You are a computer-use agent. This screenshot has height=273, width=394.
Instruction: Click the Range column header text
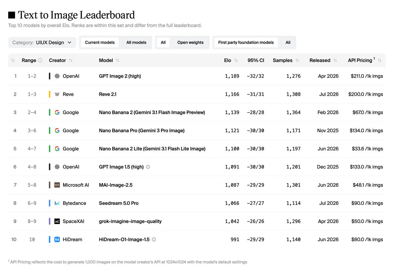(29, 60)
